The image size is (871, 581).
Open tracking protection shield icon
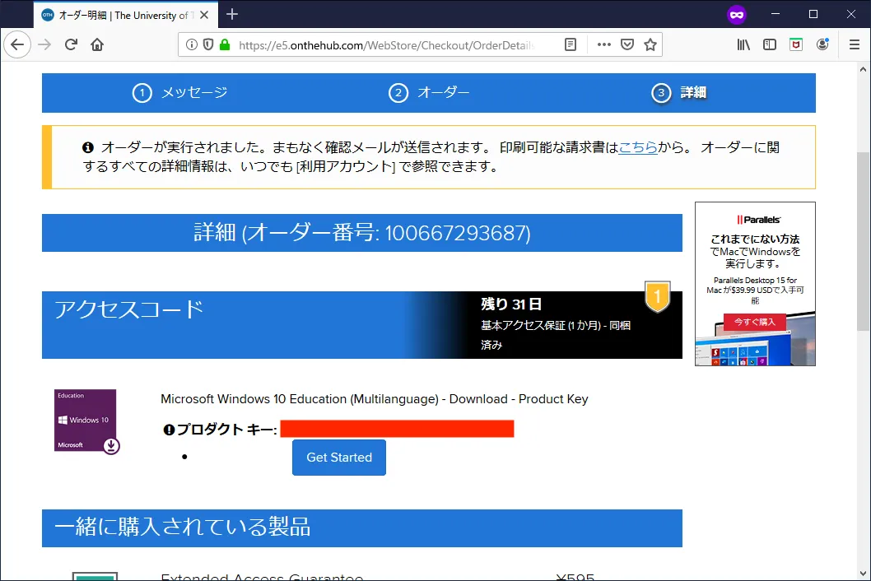click(x=208, y=44)
